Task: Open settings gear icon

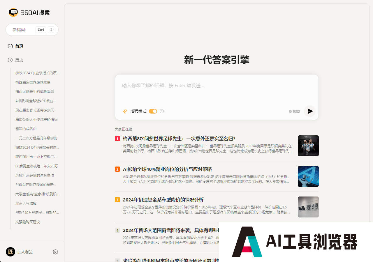Action: tap(55, 252)
